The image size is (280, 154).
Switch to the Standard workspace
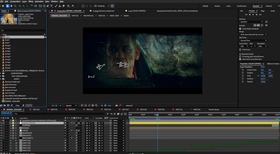click(256, 6)
